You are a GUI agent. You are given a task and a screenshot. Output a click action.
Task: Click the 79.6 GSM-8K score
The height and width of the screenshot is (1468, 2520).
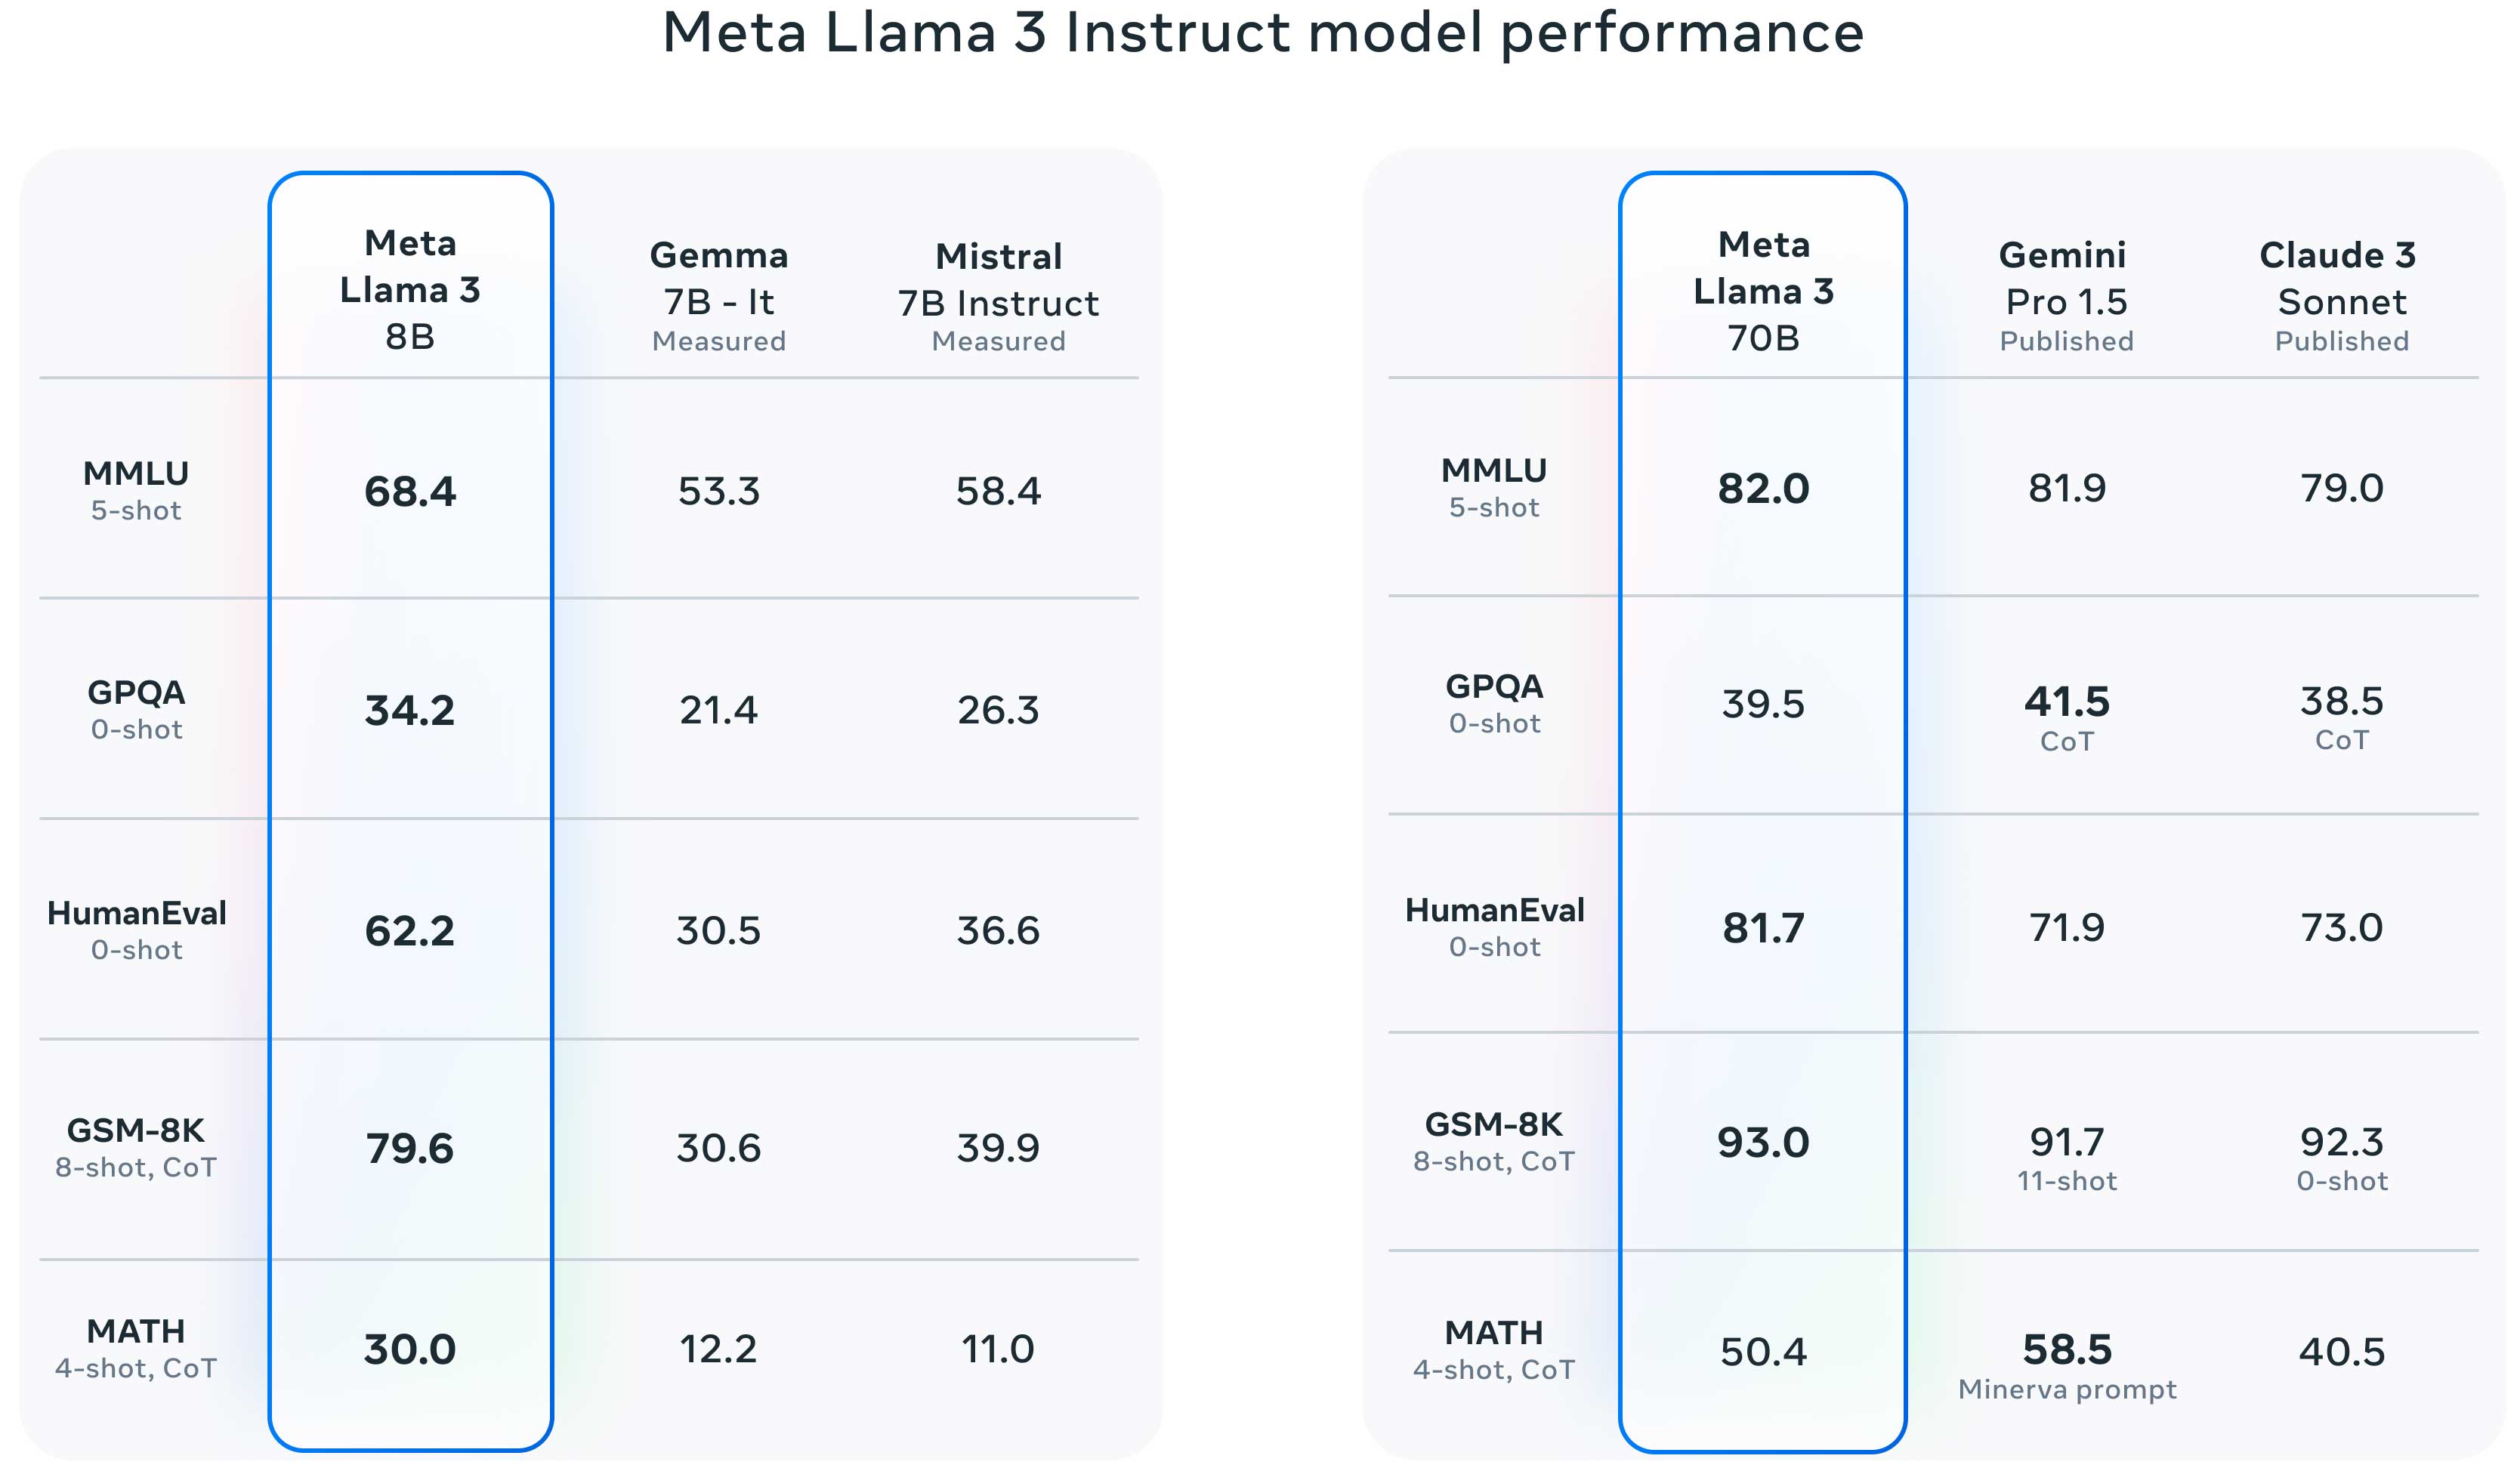point(410,1148)
